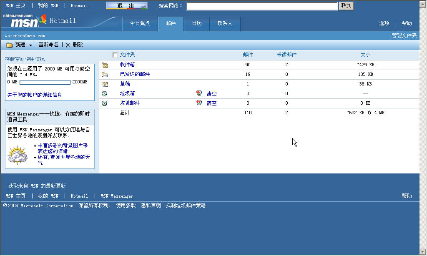Image resolution: width=427 pixels, height=256 pixels.
Task: Click the 管理文件夹 link
Action: [x=404, y=35]
